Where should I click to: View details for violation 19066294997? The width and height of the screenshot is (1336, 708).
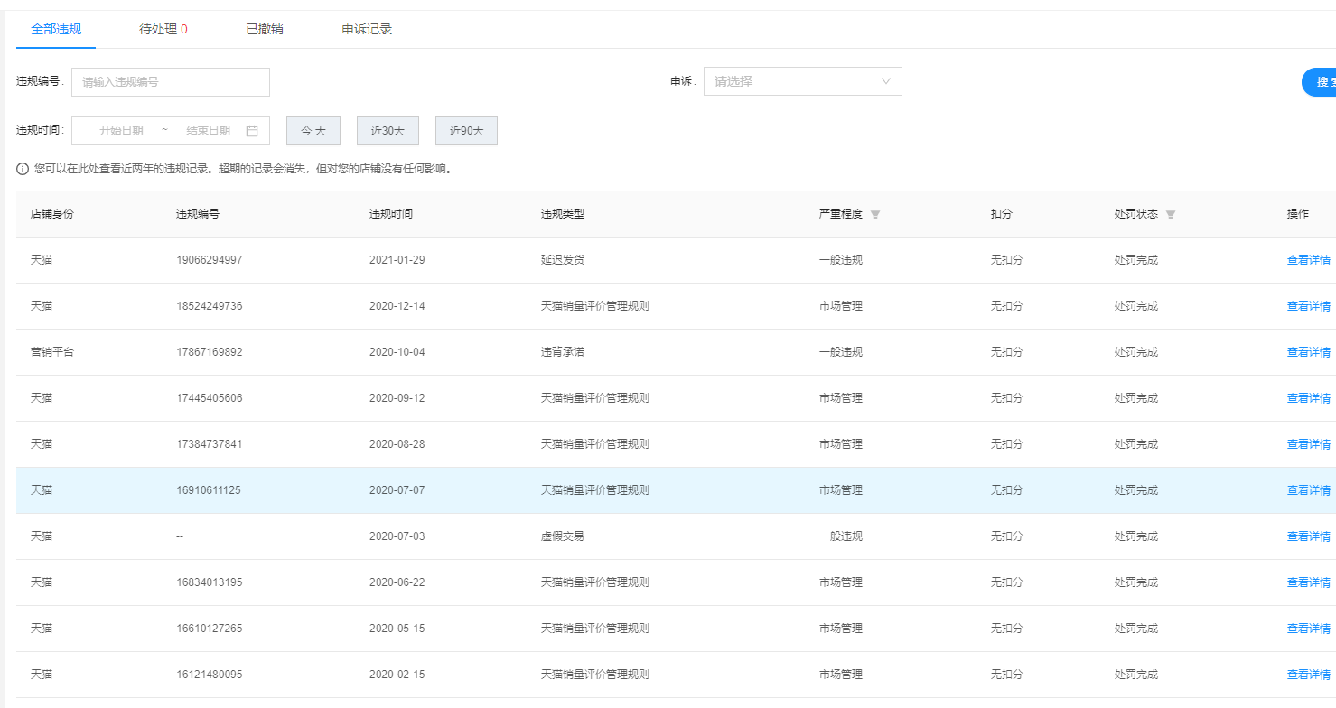[x=1309, y=260]
